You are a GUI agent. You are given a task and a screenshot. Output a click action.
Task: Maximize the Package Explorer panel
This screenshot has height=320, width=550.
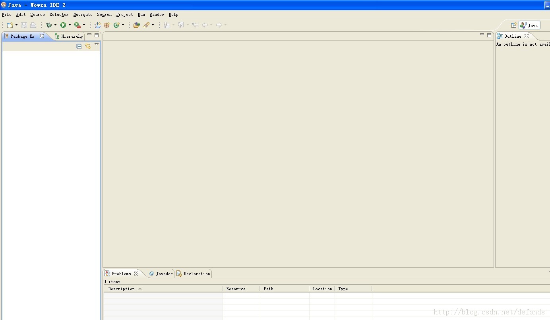click(x=97, y=35)
